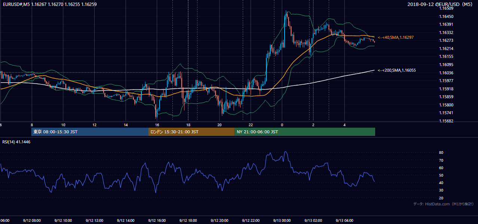Select the 40 SMA label reading 1.16297

tap(396, 38)
